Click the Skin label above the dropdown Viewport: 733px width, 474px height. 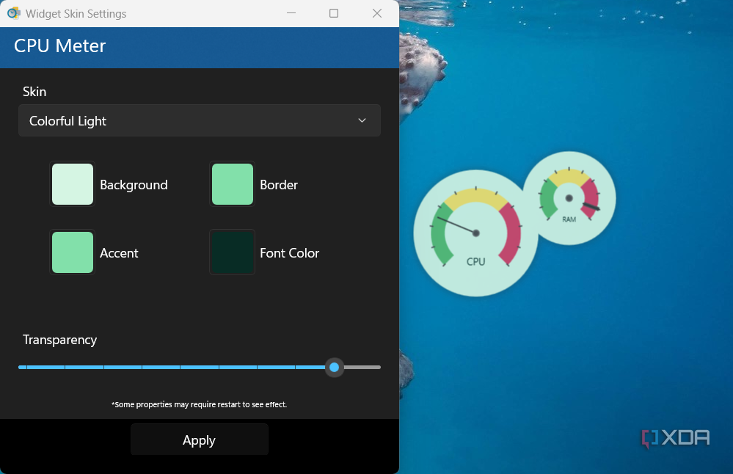34,92
